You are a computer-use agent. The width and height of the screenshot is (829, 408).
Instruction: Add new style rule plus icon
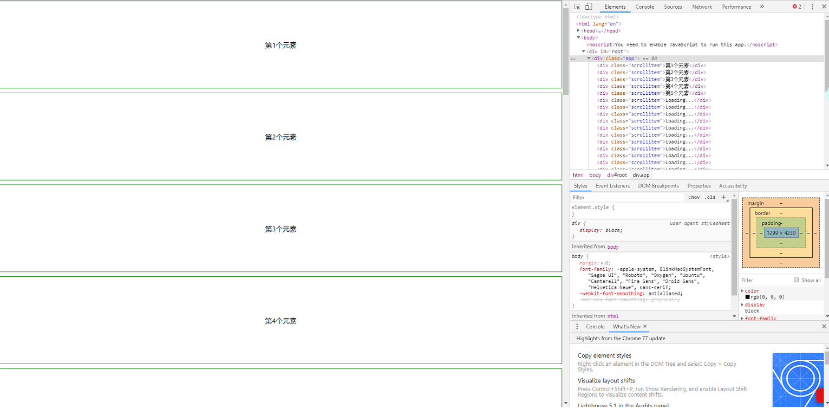pos(724,197)
